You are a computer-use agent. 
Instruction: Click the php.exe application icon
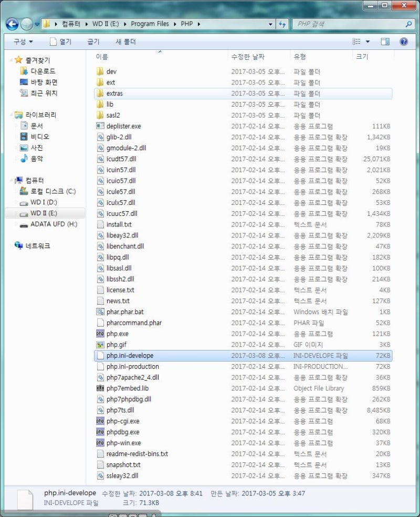point(100,333)
